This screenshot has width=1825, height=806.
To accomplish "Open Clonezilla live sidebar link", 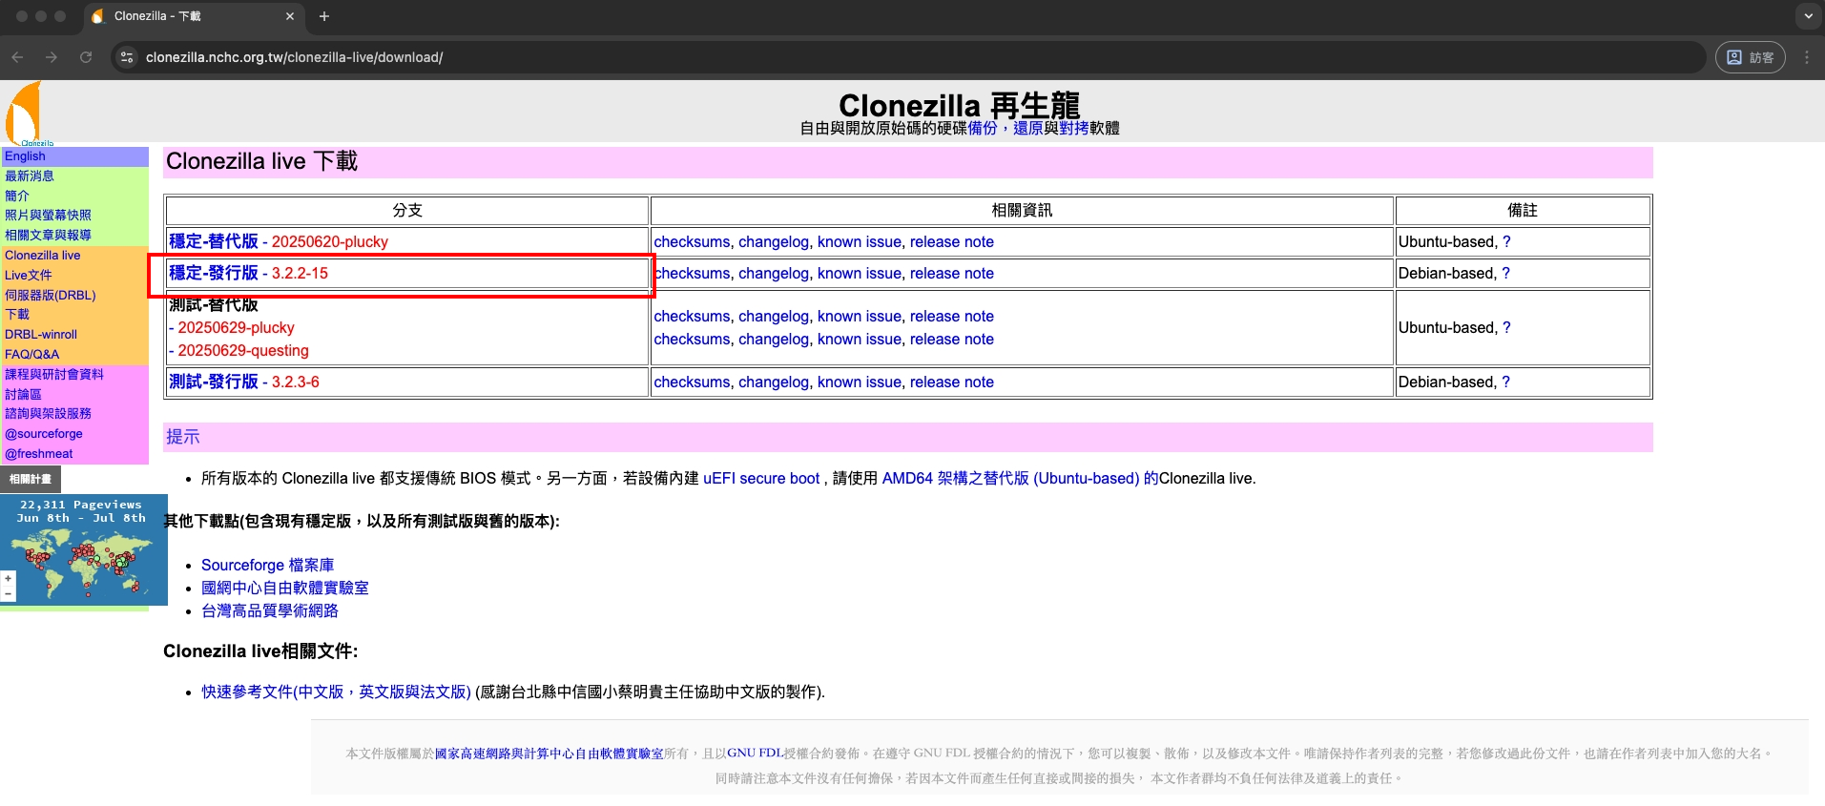I will 42,256.
